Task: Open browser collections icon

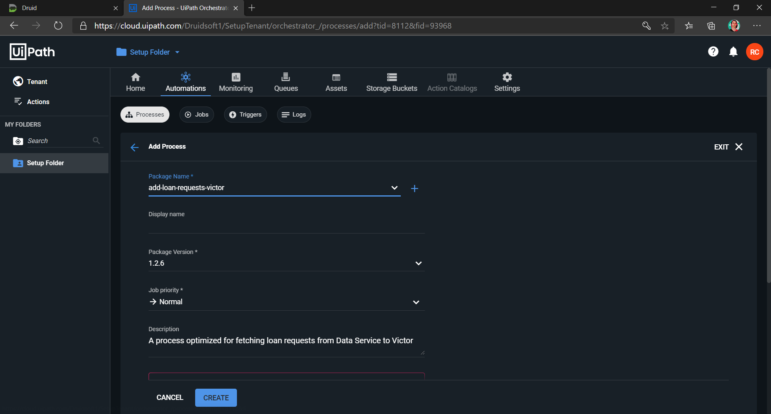Action: pyautogui.click(x=711, y=26)
